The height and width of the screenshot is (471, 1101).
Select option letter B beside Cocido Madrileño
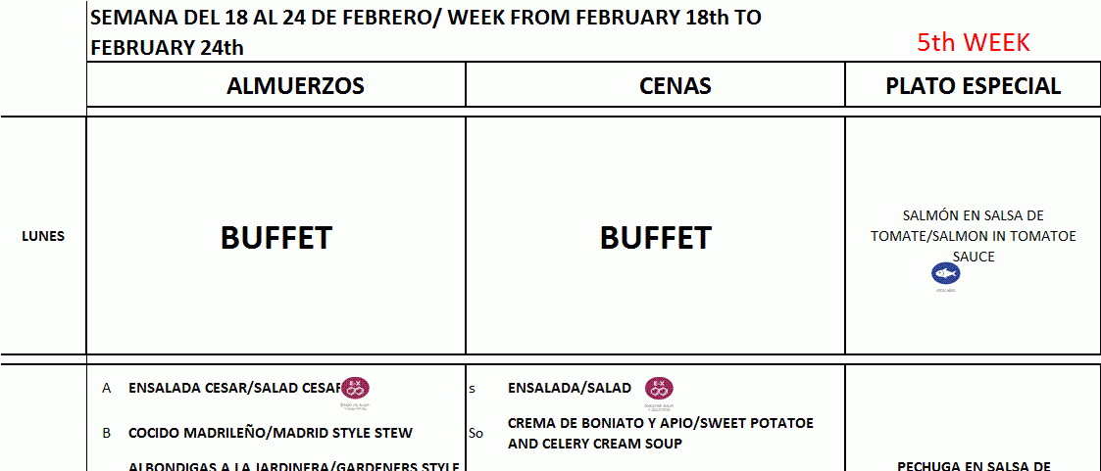point(106,433)
